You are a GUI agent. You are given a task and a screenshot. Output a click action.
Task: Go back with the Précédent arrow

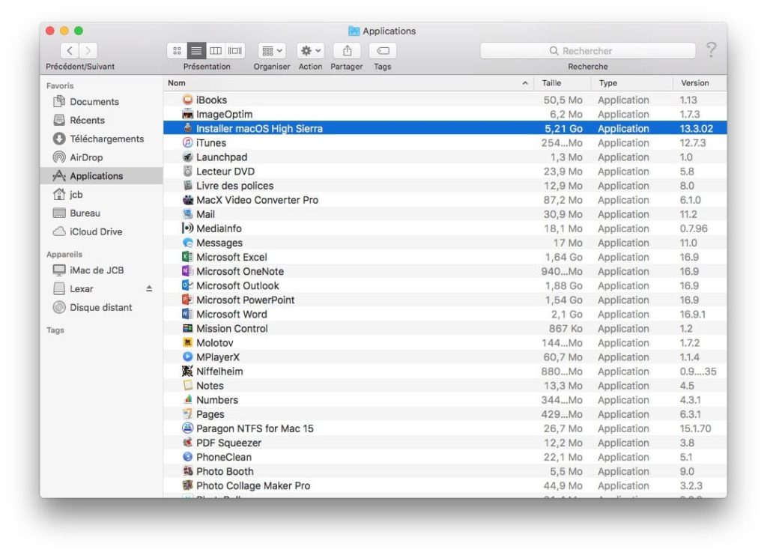click(70, 50)
